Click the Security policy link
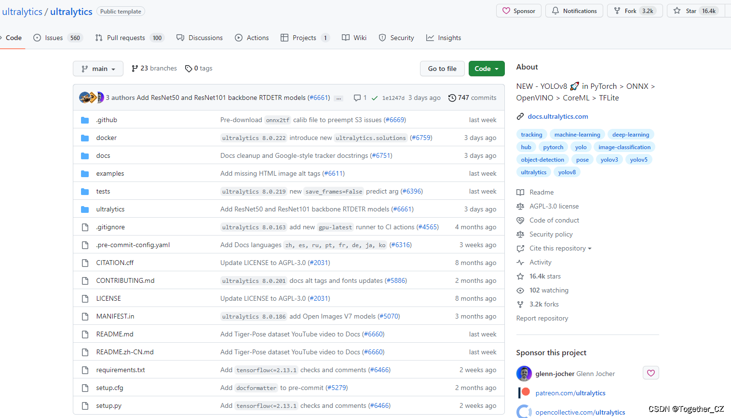The width and height of the screenshot is (731, 418). pos(551,234)
